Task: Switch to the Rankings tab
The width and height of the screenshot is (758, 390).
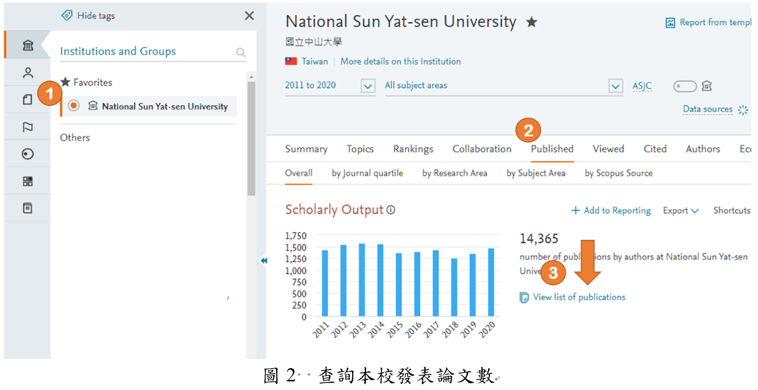Action: pos(413,149)
